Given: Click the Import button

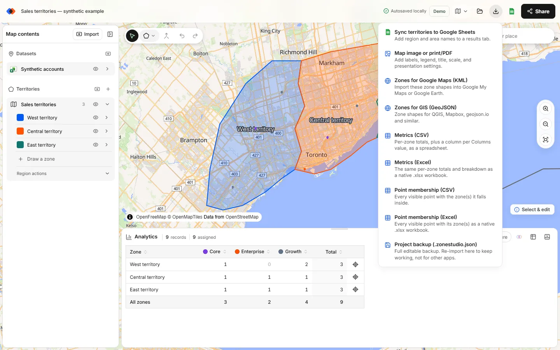Looking at the screenshot, I should [87, 34].
